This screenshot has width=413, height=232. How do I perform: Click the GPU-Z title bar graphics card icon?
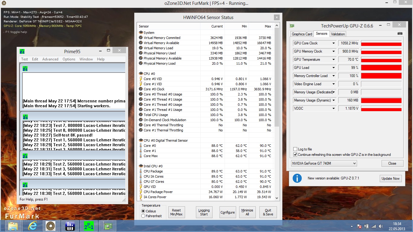coord(292,26)
